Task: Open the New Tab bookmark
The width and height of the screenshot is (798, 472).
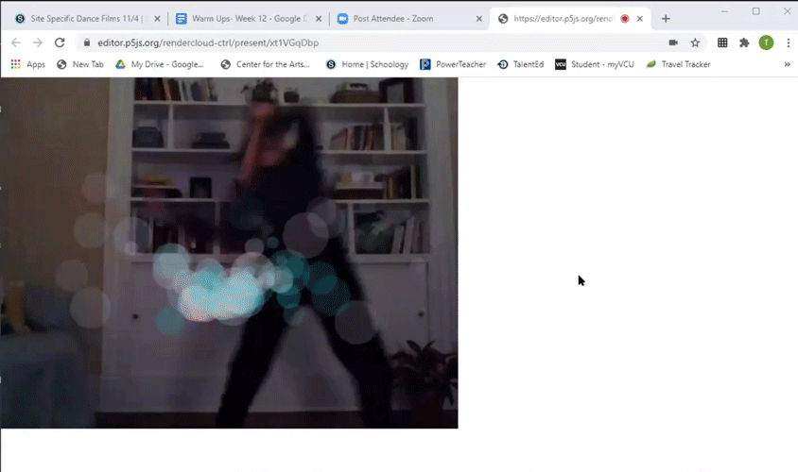Action: [x=80, y=64]
